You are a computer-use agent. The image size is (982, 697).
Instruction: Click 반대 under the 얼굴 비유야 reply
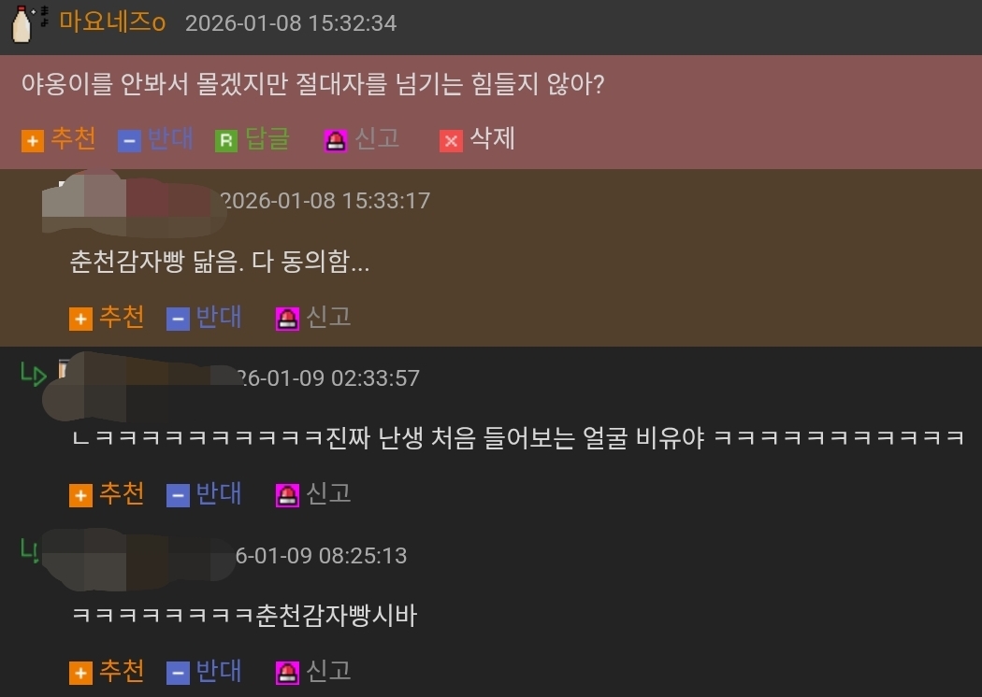pyautogui.click(x=219, y=493)
